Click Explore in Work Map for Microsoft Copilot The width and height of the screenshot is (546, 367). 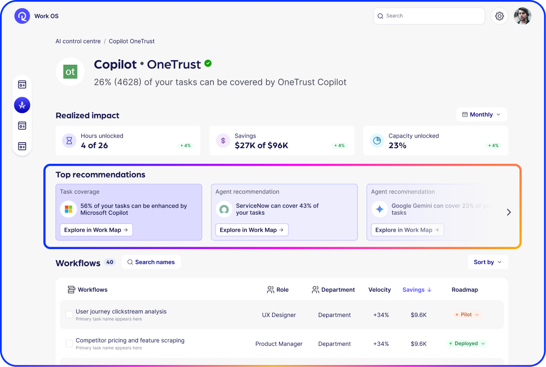[96, 230]
